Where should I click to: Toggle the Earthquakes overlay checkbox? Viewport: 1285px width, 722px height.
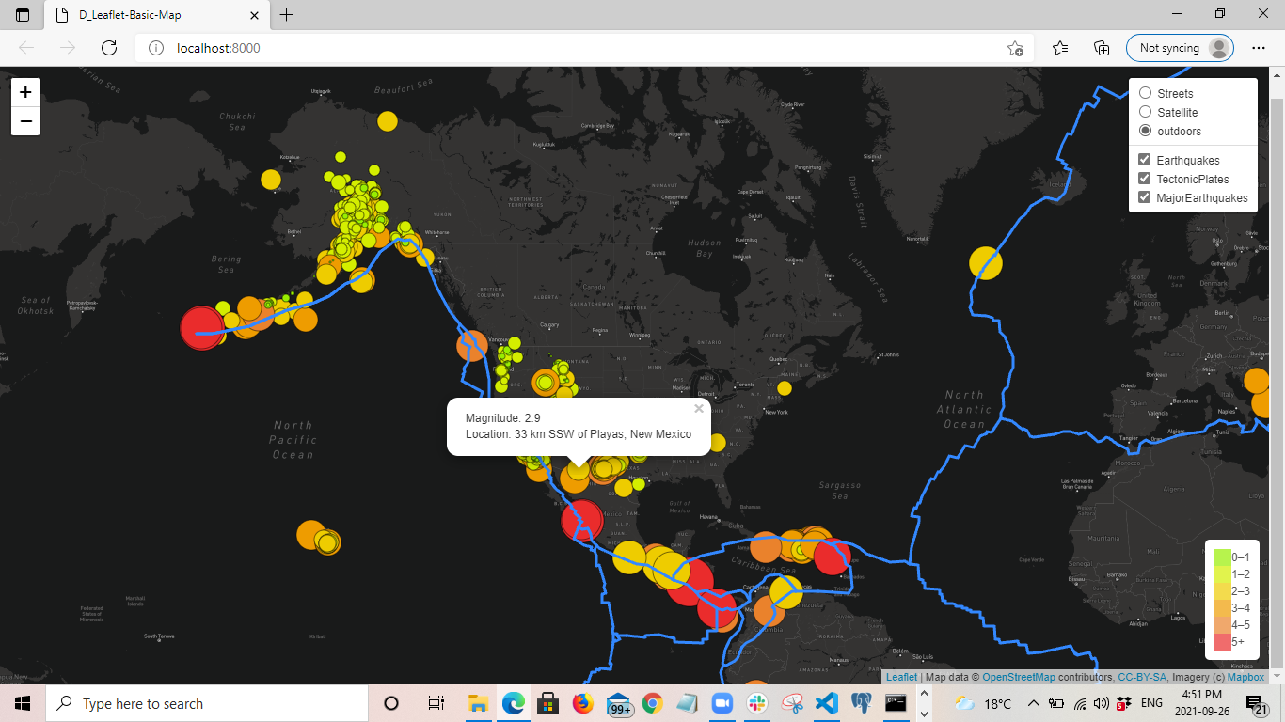click(1145, 160)
